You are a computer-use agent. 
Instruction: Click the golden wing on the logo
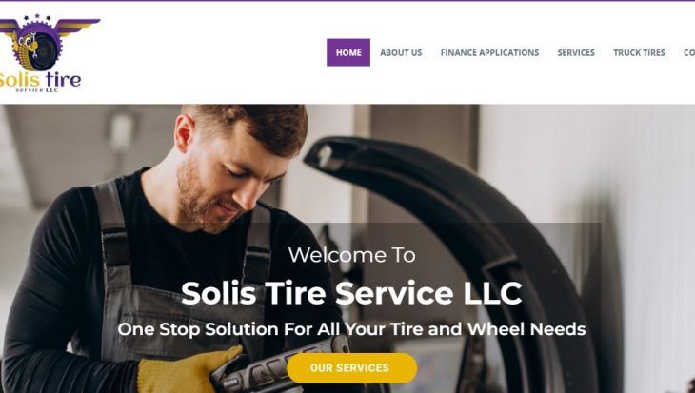78,26
